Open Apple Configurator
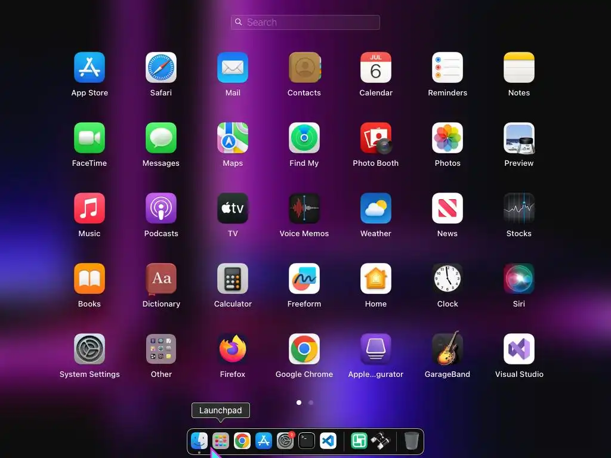 point(376,349)
